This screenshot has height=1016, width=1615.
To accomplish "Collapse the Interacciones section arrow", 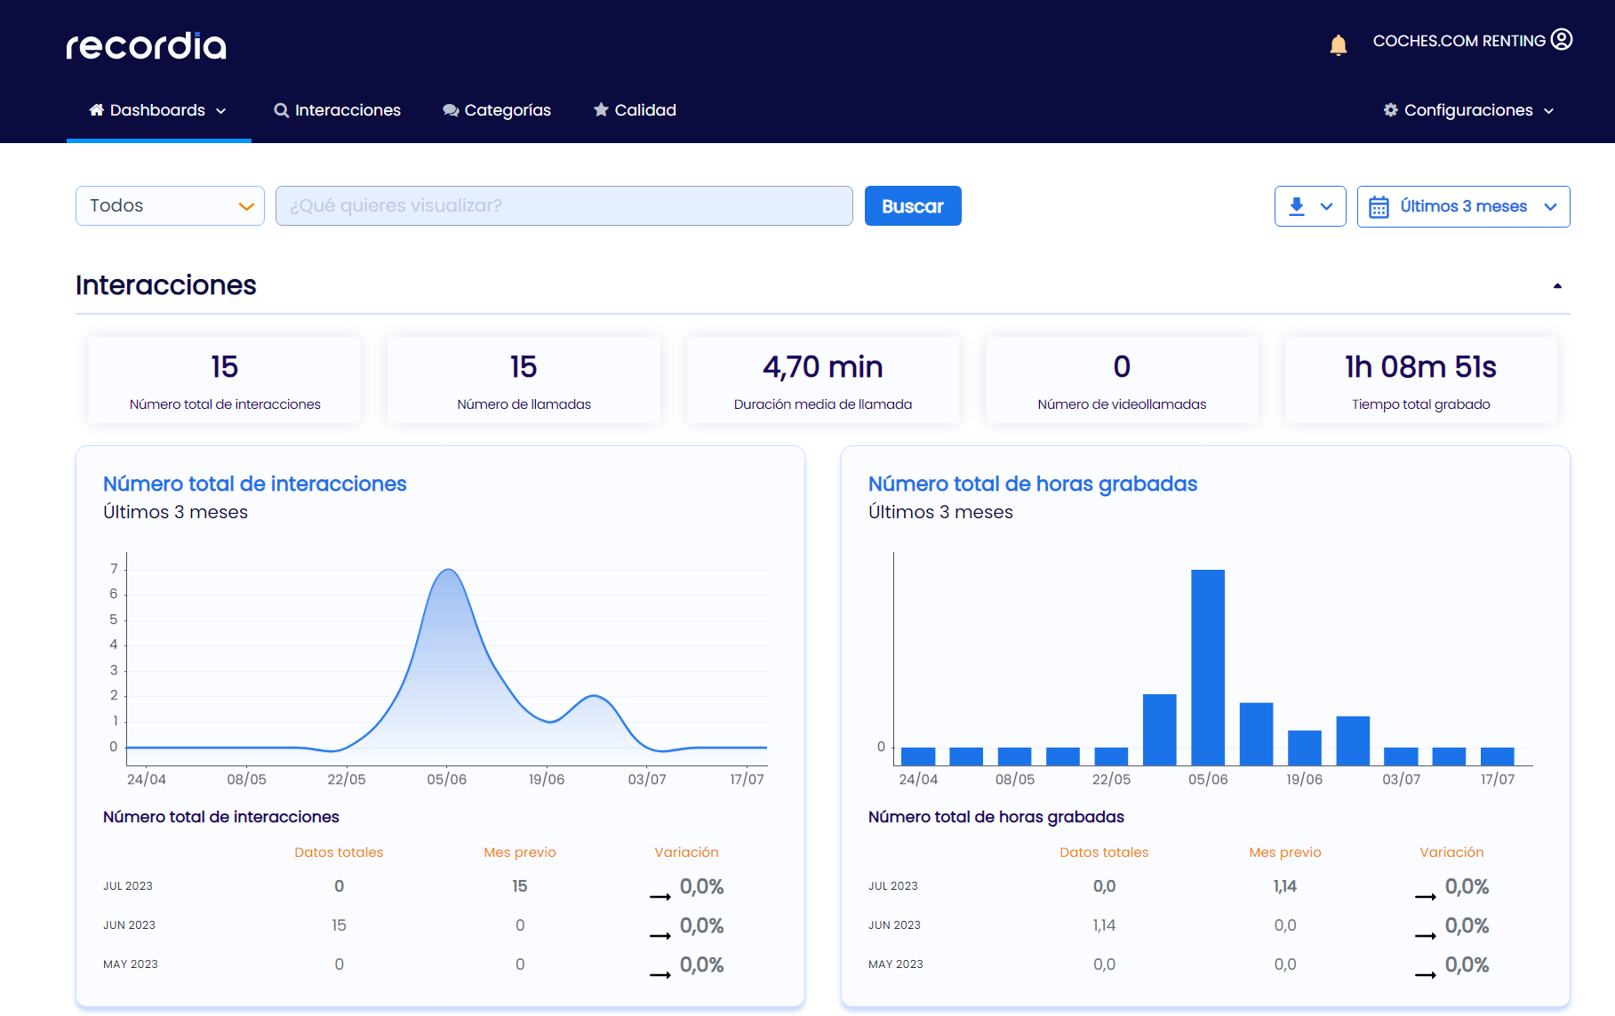I will point(1557,286).
